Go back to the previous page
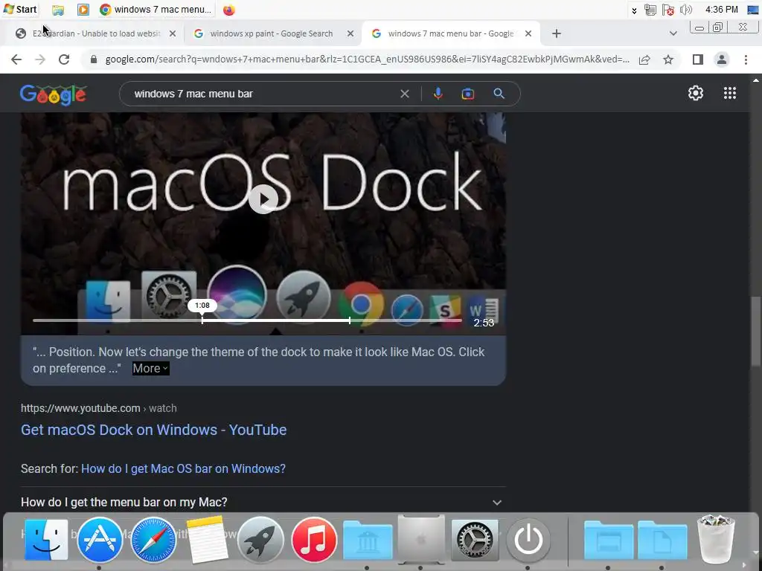 (16, 59)
